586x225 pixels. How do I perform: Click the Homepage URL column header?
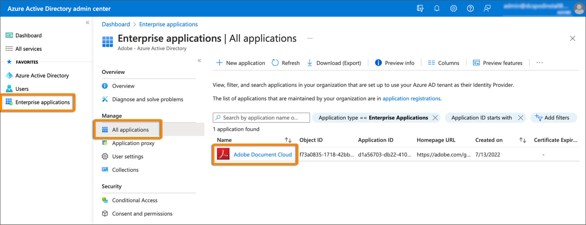coord(436,140)
